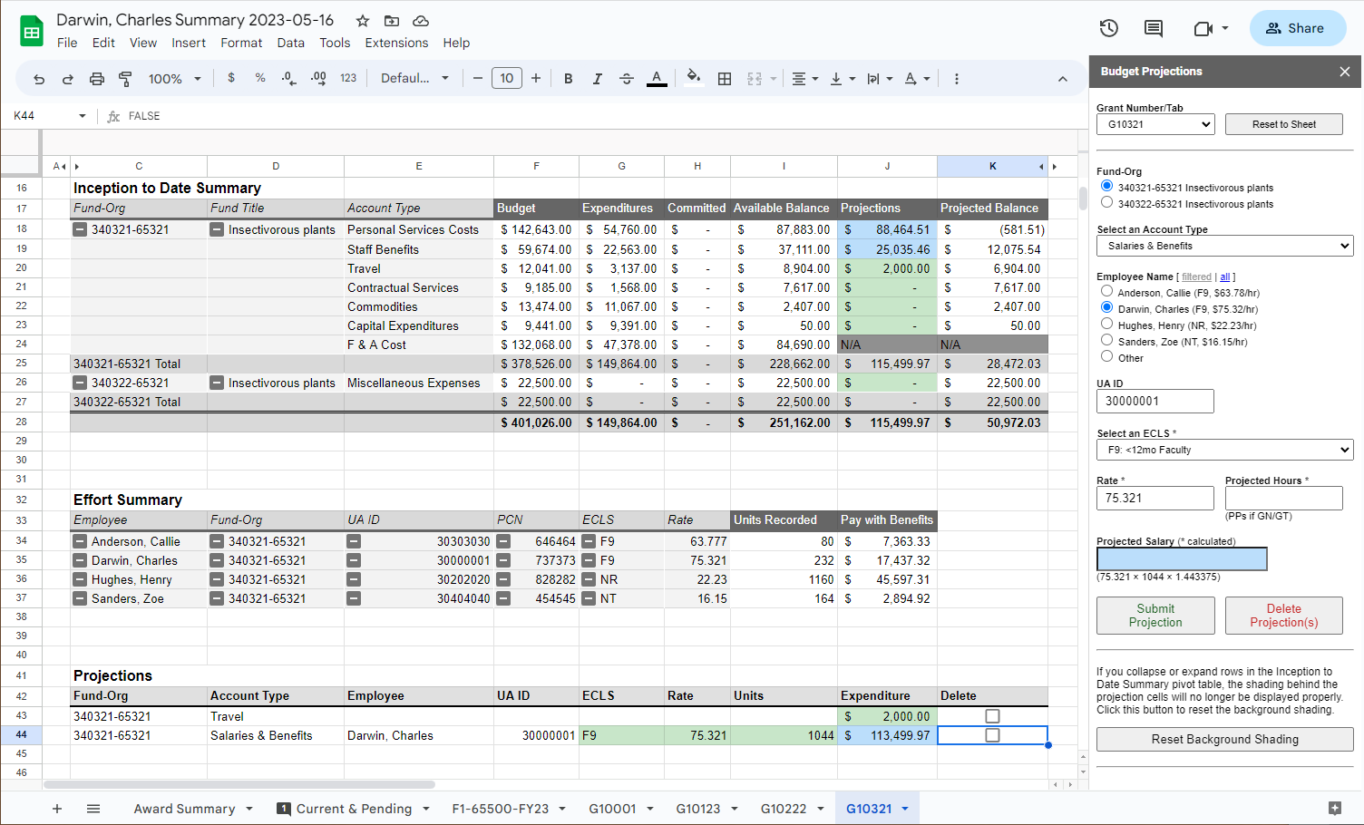
Task: Open the borders tool
Action: (725, 78)
